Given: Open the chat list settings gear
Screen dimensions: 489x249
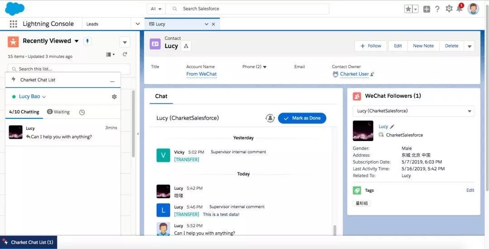Looking at the screenshot, I should [114, 97].
